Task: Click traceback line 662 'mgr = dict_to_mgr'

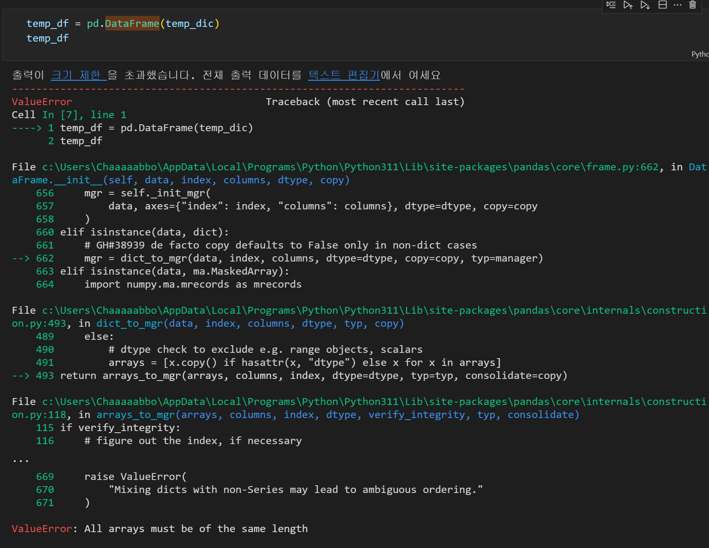Action: 314,258
